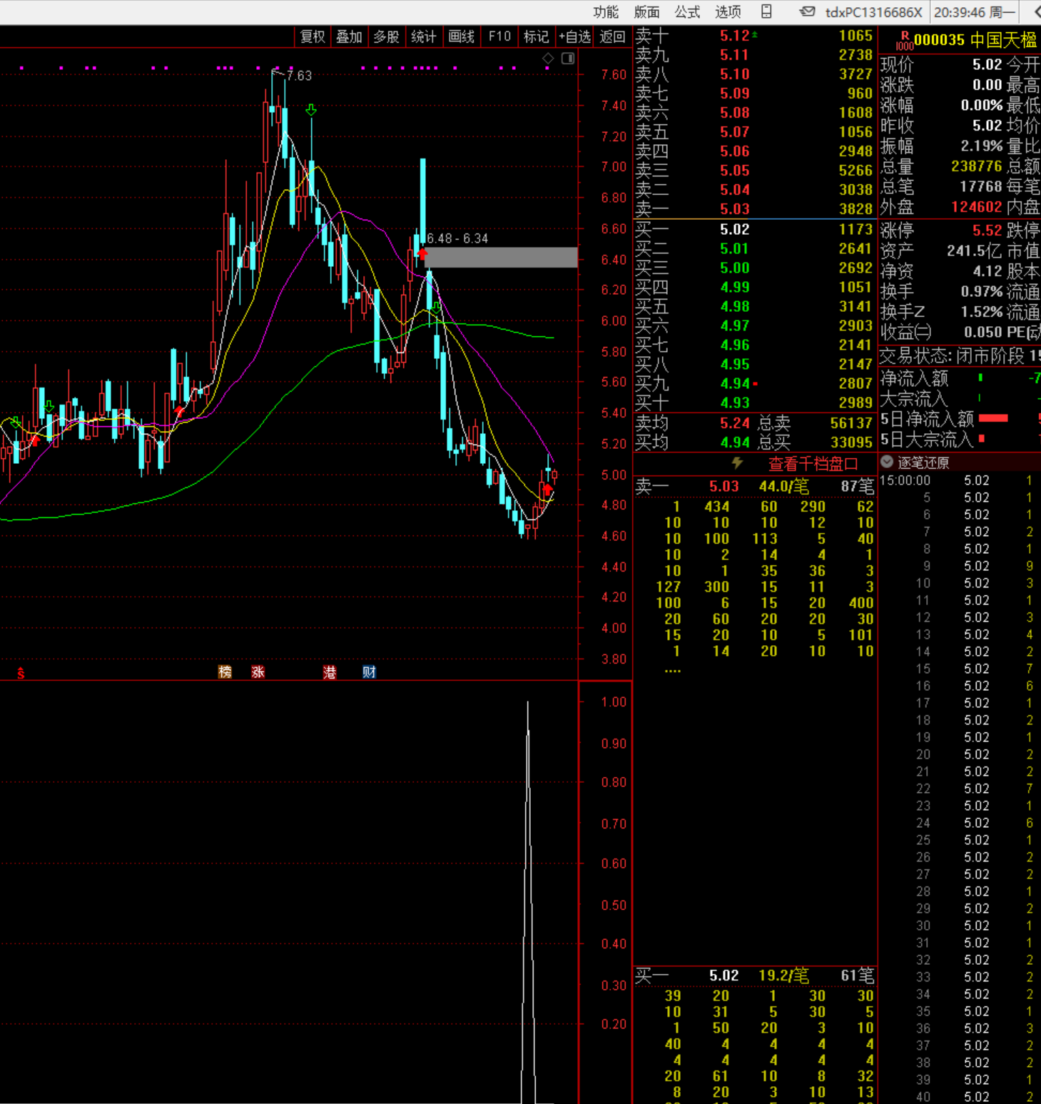Viewport: 1041px width, 1104px height.
Task: Click the left chevron at top-right corner
Action: point(1037,12)
